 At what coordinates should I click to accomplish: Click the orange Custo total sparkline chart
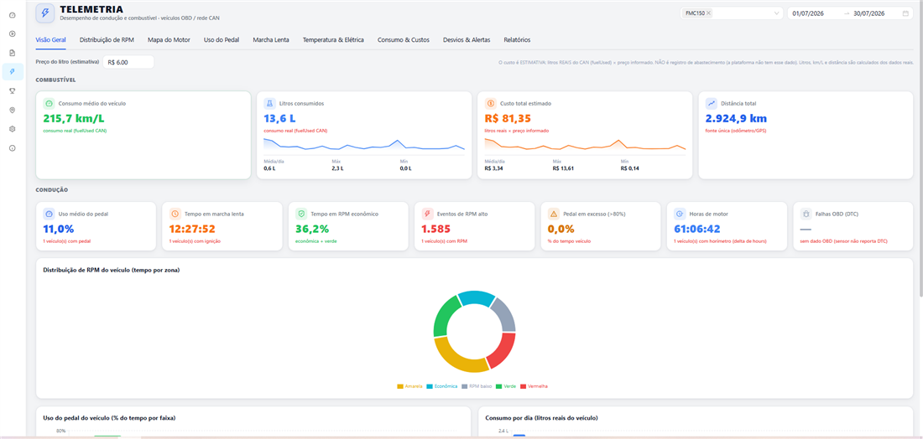click(x=585, y=147)
